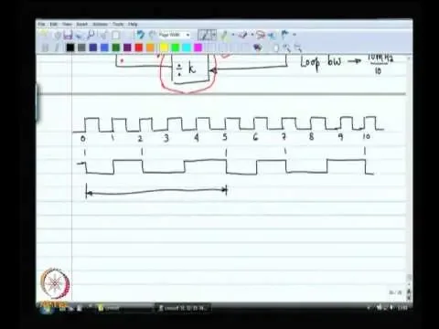Pick the purple color swatch
439x329 pixels.
(127, 48)
